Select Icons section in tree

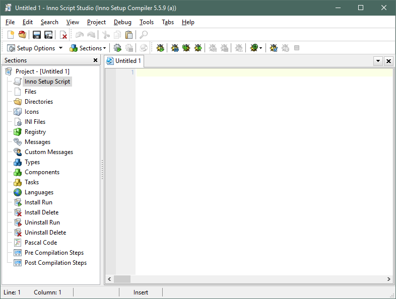pyautogui.click(x=32, y=112)
